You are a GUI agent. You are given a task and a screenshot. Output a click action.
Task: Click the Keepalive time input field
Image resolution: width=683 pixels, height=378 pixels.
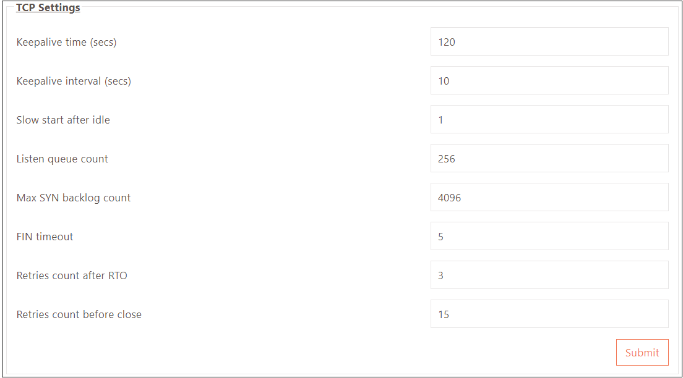549,42
